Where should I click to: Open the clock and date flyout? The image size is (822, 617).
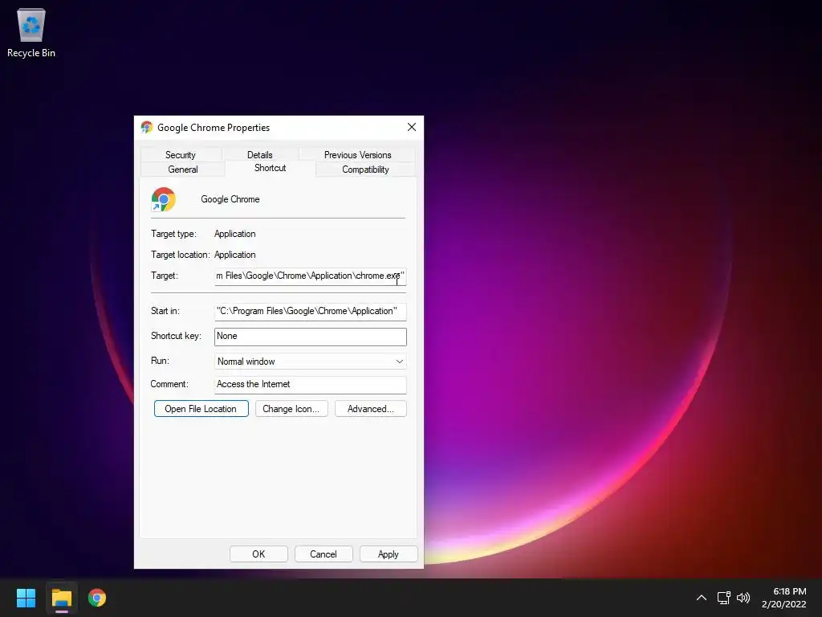pos(783,598)
